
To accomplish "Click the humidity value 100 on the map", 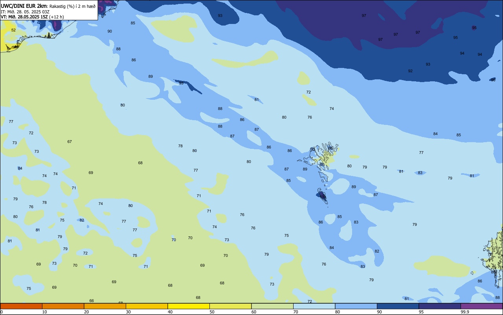I will (323, 197).
